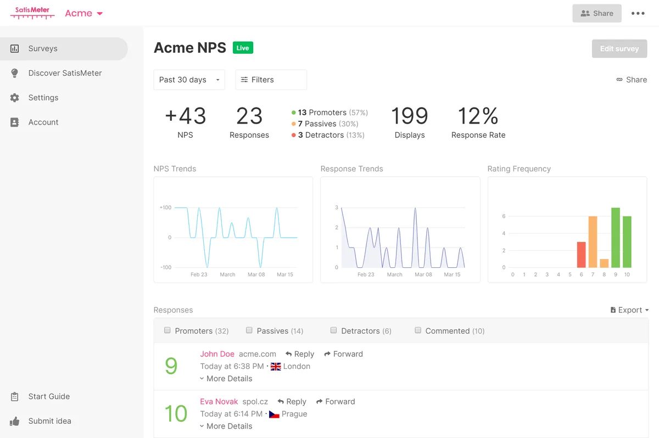Forward John Doe's response
Image resolution: width=659 pixels, height=438 pixels.
pos(344,354)
